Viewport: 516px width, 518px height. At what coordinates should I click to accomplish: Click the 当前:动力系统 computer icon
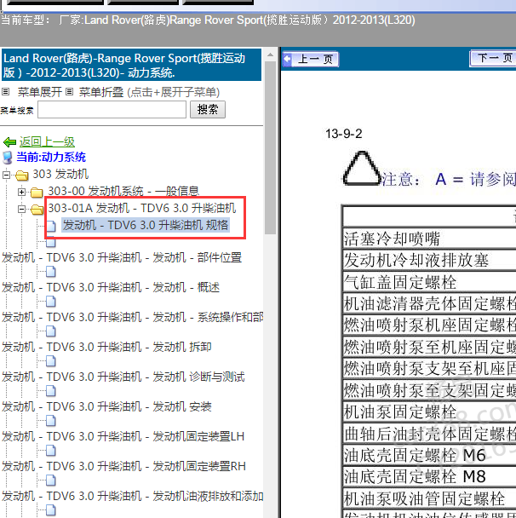[x=8, y=158]
